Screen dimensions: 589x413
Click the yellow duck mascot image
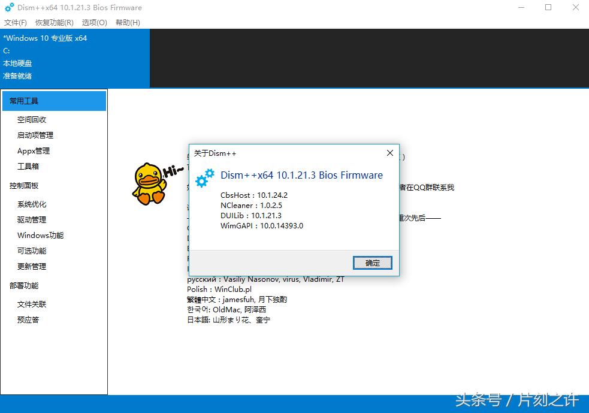(150, 184)
